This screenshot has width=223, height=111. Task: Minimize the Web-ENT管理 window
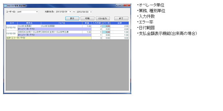pyautogui.click(x=118, y=5)
